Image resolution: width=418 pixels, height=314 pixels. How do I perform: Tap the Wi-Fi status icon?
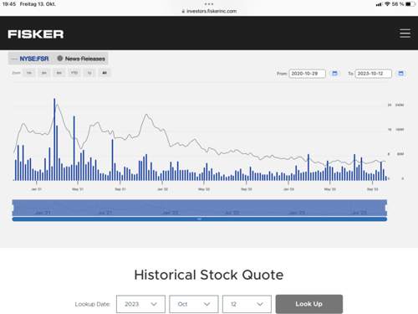click(x=387, y=4)
